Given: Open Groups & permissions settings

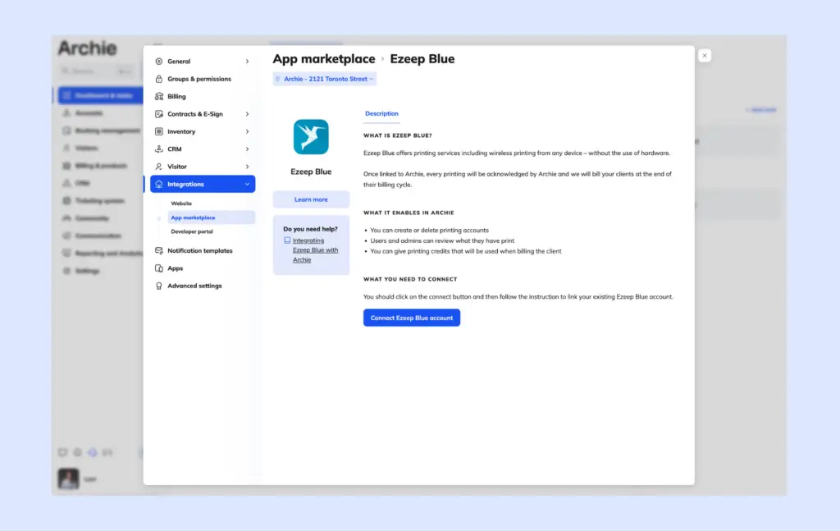Looking at the screenshot, I should point(199,79).
